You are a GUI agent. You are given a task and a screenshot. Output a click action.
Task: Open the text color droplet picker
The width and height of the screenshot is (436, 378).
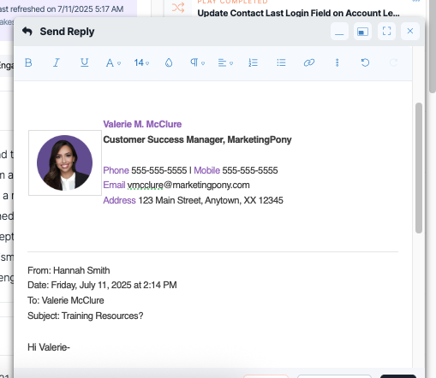(x=169, y=62)
